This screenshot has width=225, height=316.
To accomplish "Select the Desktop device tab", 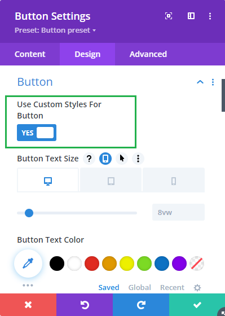I will [x=48, y=180].
